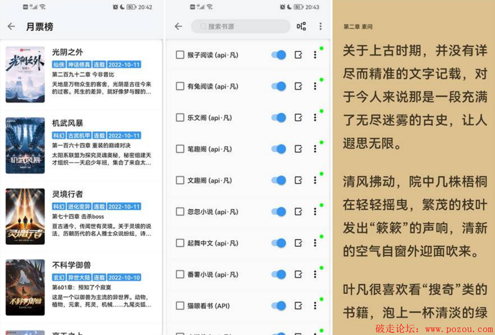Open more options for 猫眼看书
This screenshot has width=495, height=335.
point(315,306)
